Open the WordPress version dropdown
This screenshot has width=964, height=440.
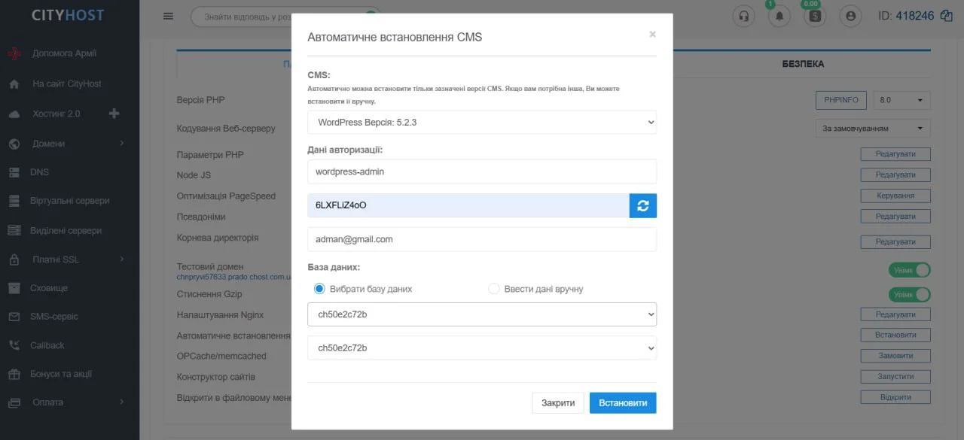(x=482, y=122)
